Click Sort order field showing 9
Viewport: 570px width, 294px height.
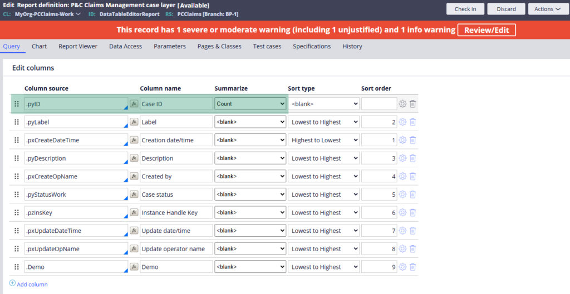[379, 267]
